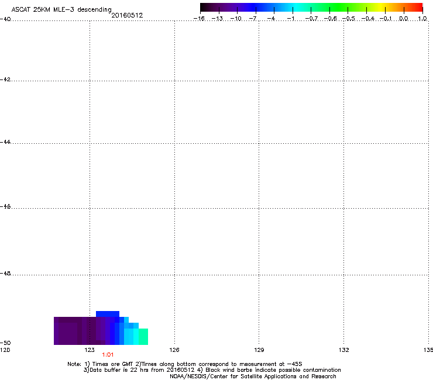Click the -0.1 colorbar label
The image size is (433, 380).
(386, 19)
